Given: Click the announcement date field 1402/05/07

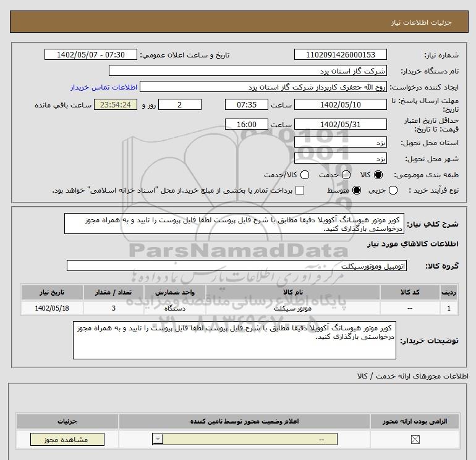Looking at the screenshot, I should 90,54.
